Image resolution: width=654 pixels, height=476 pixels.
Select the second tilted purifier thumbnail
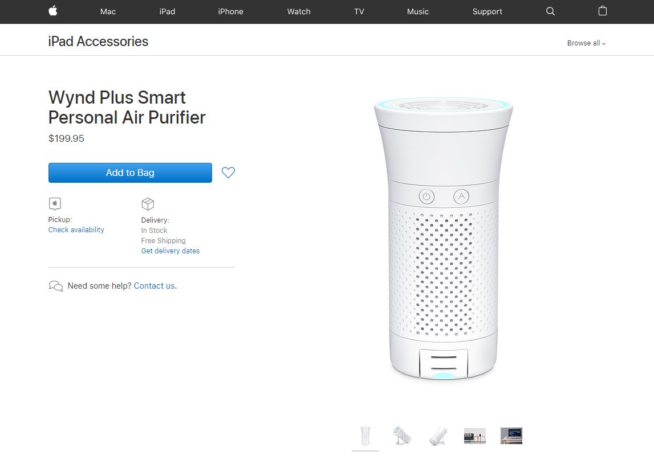point(402,436)
